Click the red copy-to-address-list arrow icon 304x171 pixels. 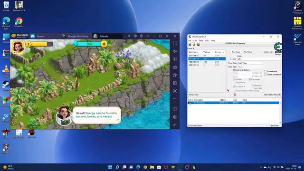point(228,90)
